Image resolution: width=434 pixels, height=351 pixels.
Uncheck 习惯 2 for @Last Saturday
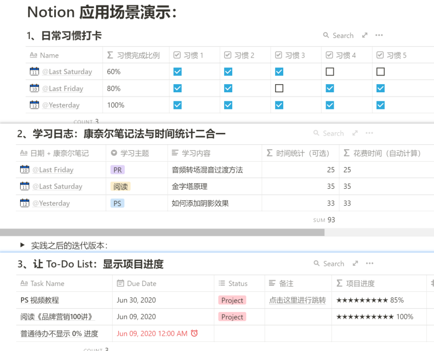coord(228,72)
